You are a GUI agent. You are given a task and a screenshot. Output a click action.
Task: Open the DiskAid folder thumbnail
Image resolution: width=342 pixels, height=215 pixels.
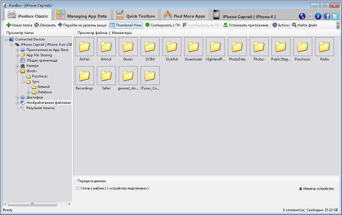pyautogui.click(x=172, y=49)
